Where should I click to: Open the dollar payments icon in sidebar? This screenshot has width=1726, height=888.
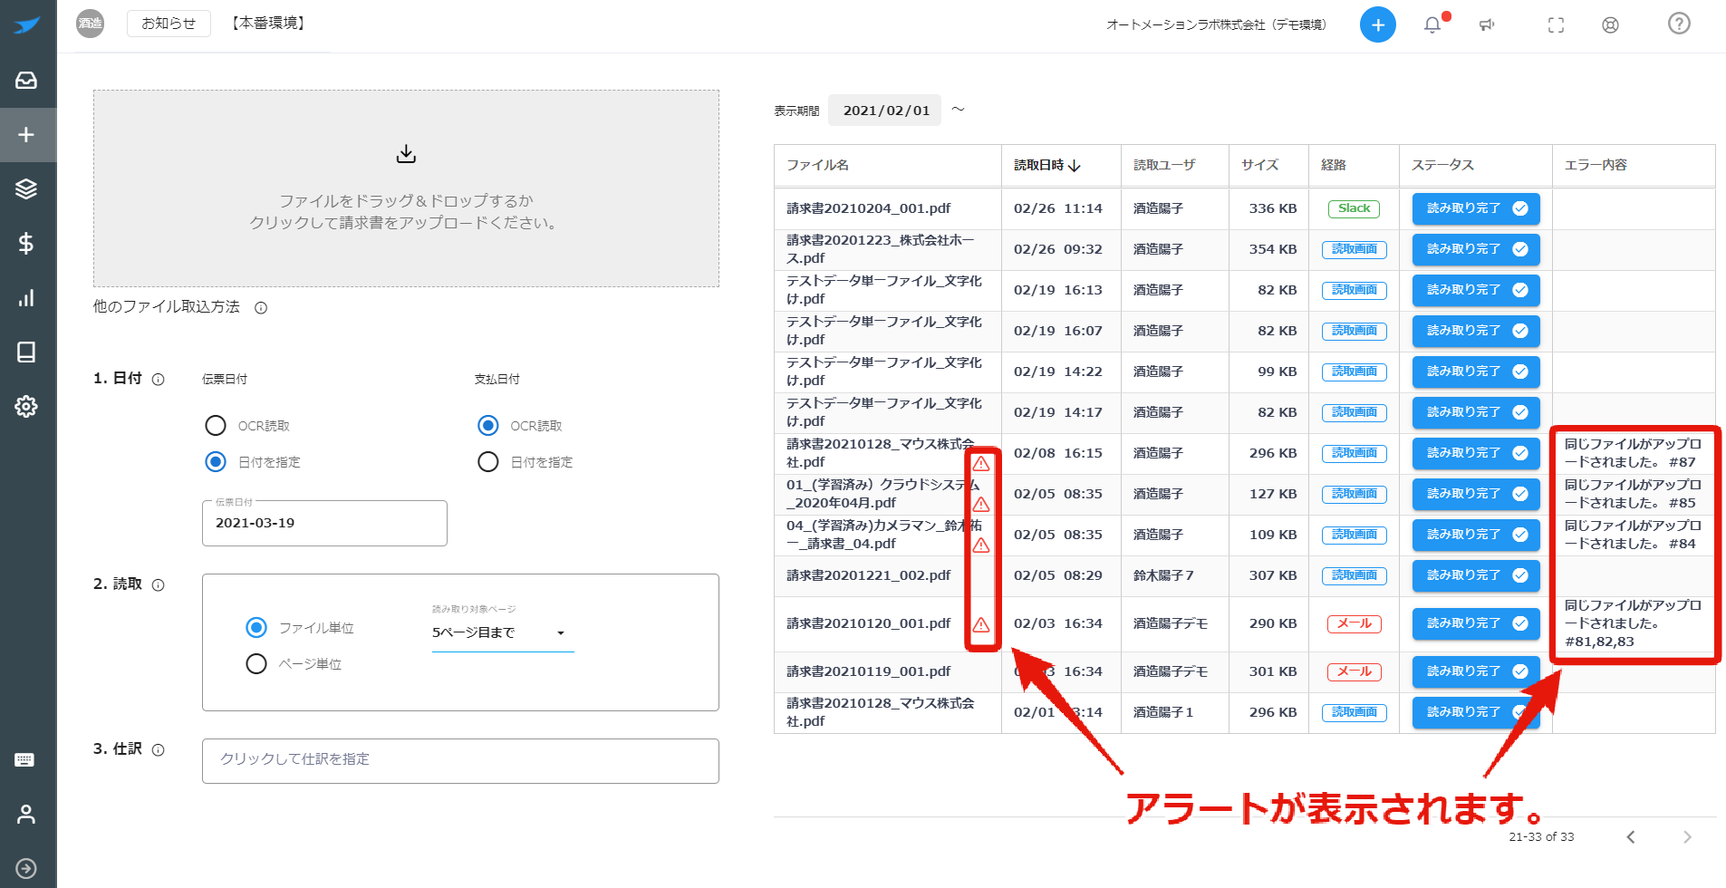tap(26, 244)
